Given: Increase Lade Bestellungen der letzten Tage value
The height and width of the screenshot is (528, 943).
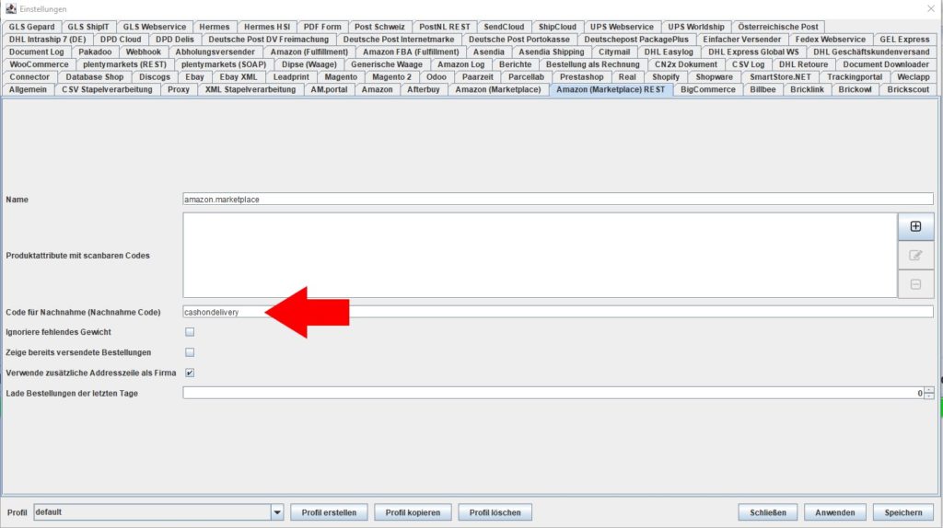Looking at the screenshot, I should [x=929, y=390].
